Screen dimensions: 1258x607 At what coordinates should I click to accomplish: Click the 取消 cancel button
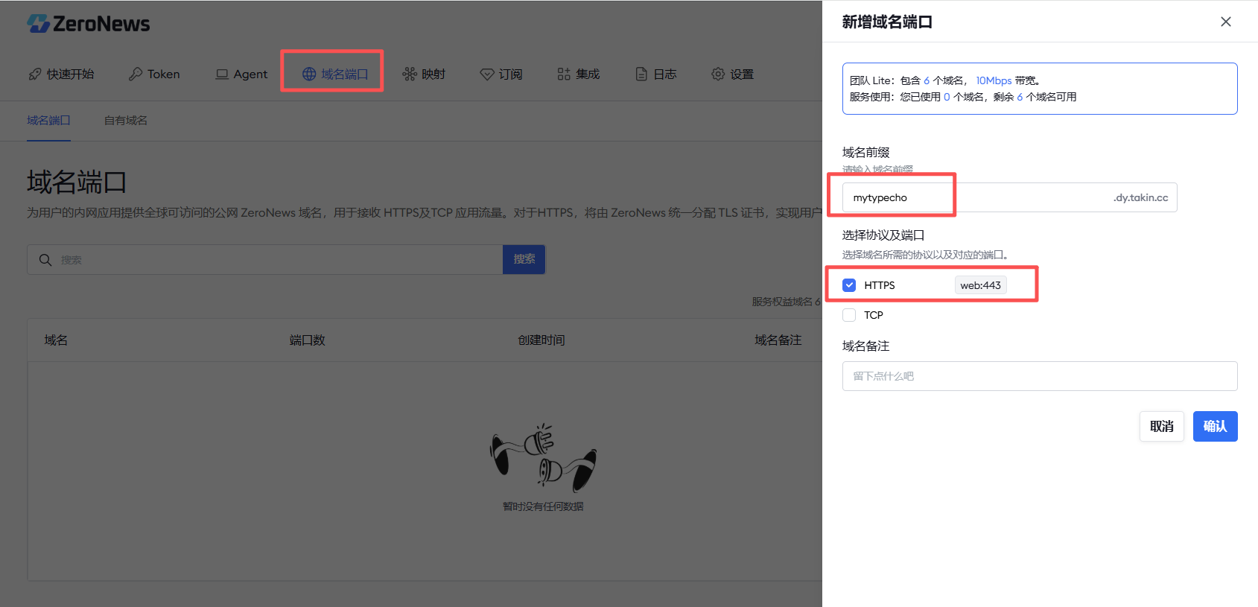click(1161, 427)
